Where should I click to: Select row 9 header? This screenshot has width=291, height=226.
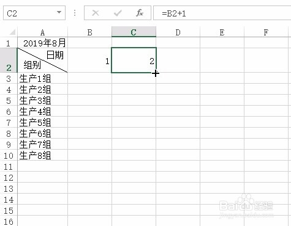coord(9,144)
